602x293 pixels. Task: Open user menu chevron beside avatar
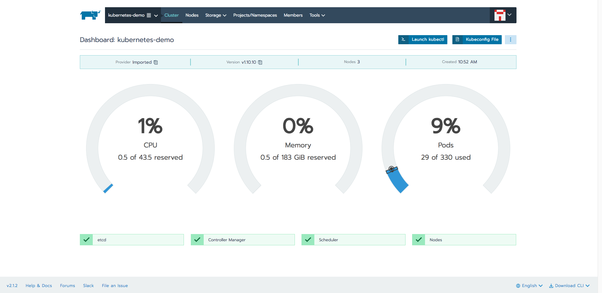[x=510, y=15]
